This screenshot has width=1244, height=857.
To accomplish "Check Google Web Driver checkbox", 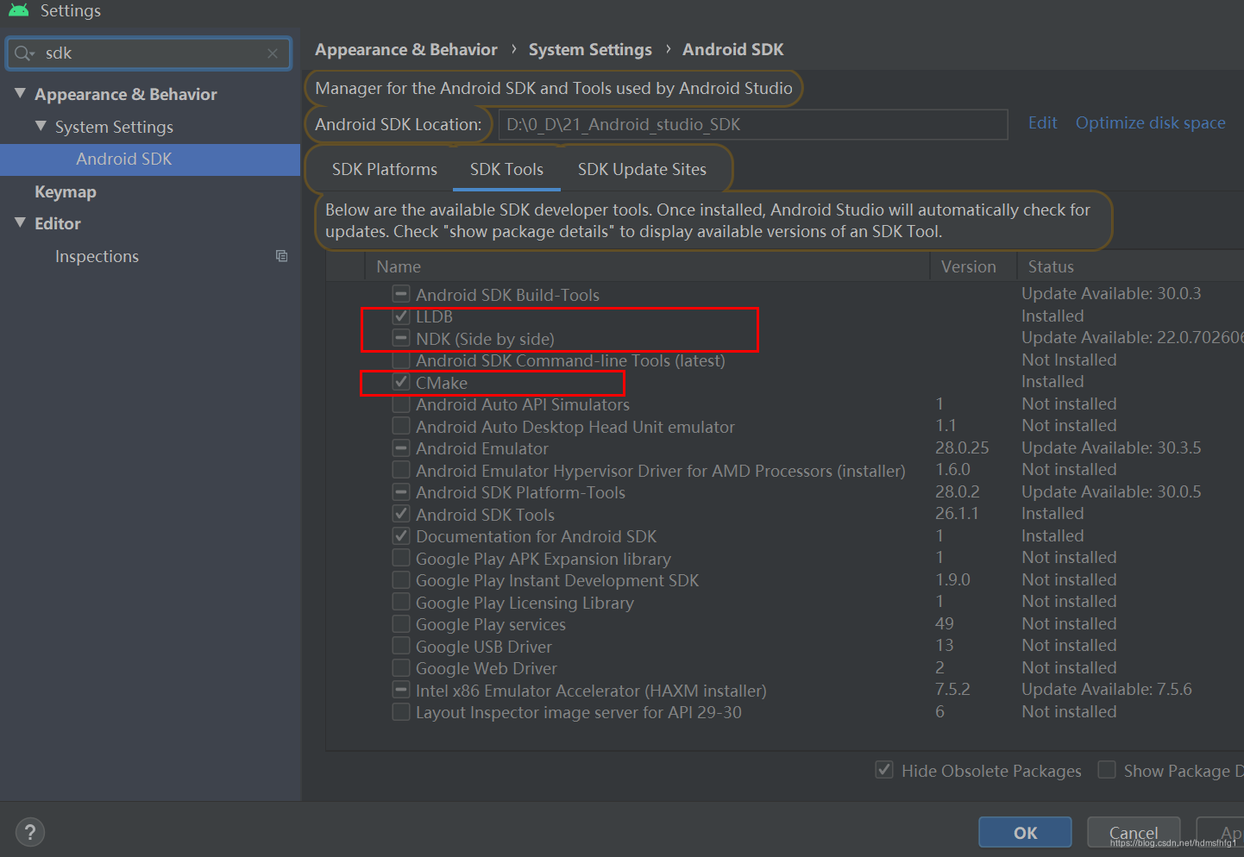I will click(401, 668).
